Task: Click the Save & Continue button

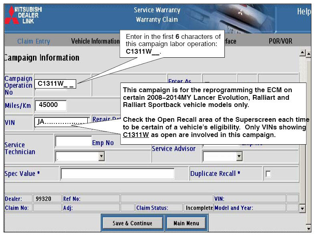Action: coord(133,223)
